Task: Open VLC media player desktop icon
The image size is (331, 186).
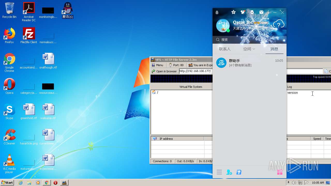Action: pos(9,164)
